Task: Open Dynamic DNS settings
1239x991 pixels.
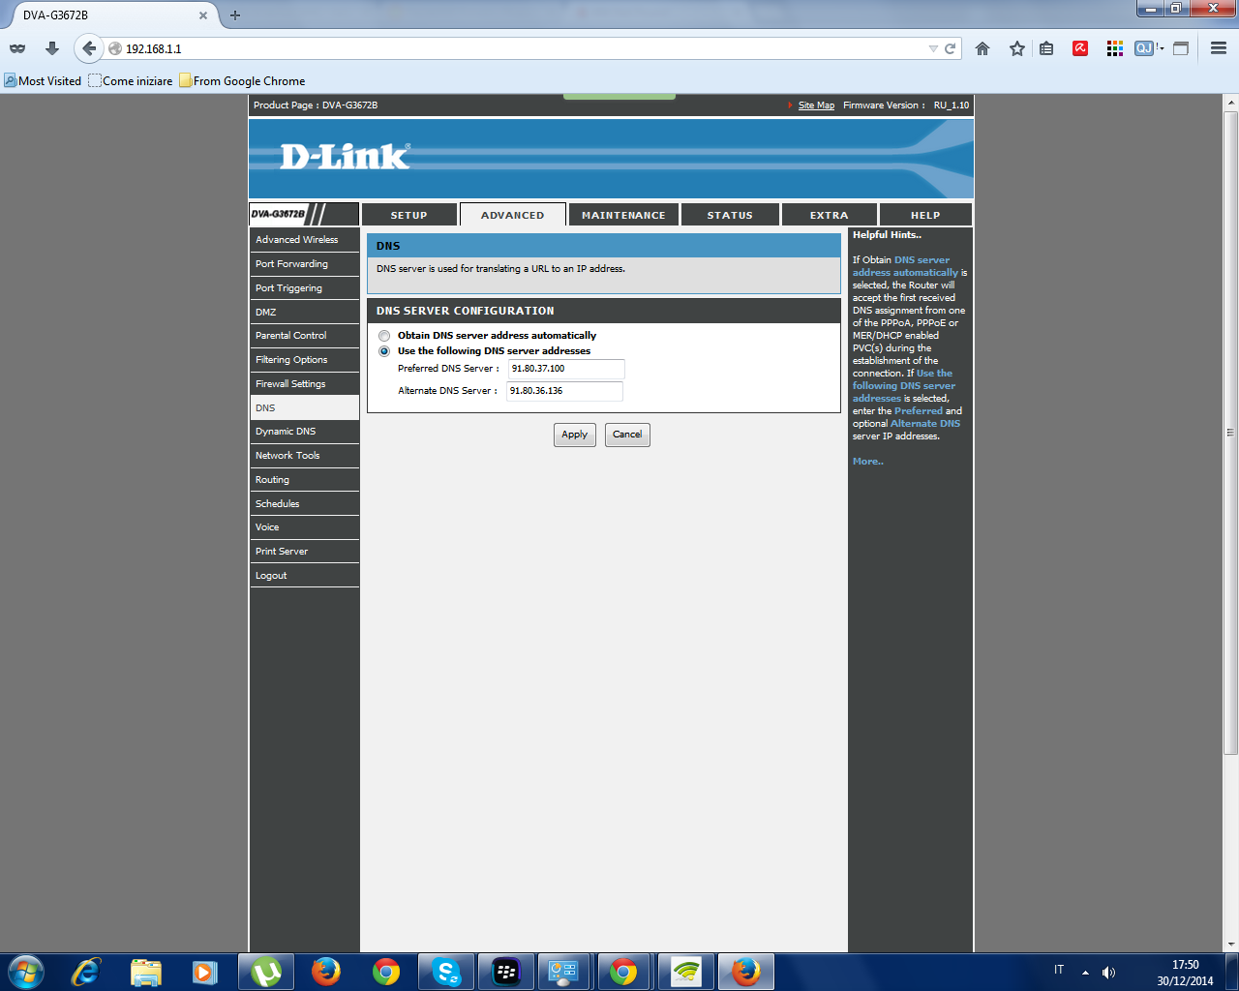Action: [x=304, y=431]
